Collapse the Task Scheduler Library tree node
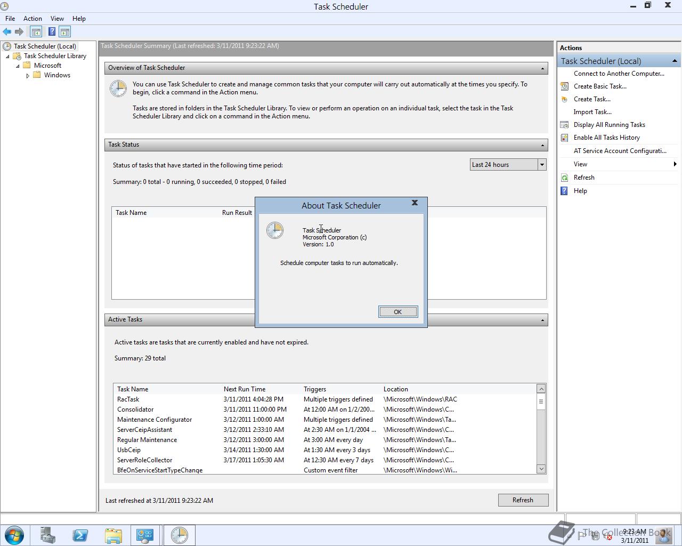The image size is (682, 546). coord(7,57)
